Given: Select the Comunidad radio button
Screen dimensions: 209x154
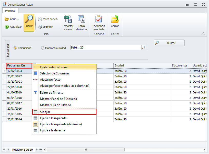Looking at the screenshot, I should (x=15, y=48).
